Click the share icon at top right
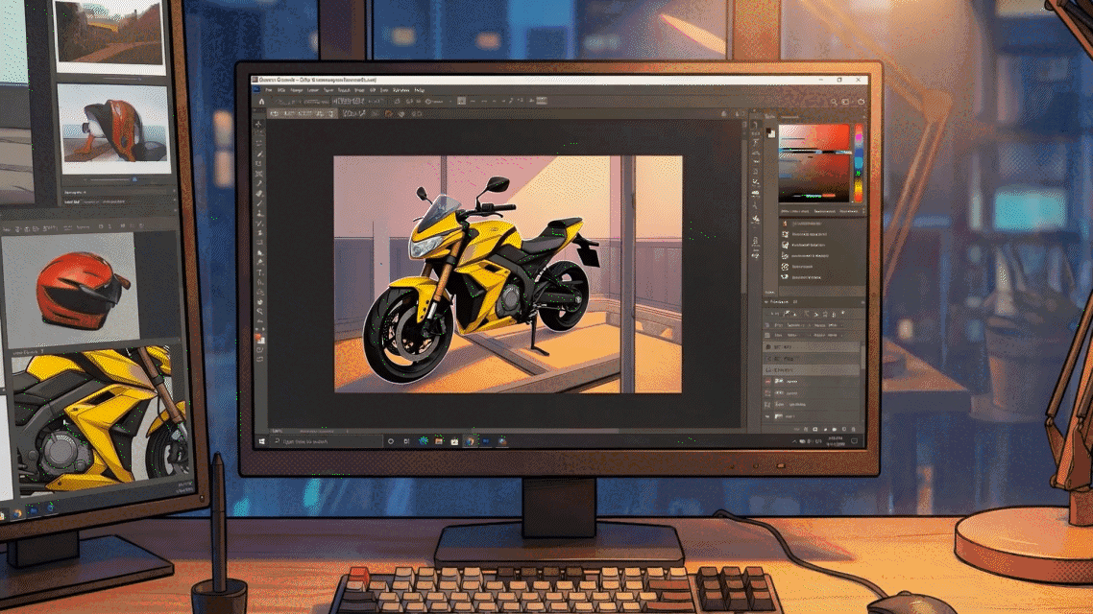Screen dimensions: 1093x614 (x=861, y=102)
